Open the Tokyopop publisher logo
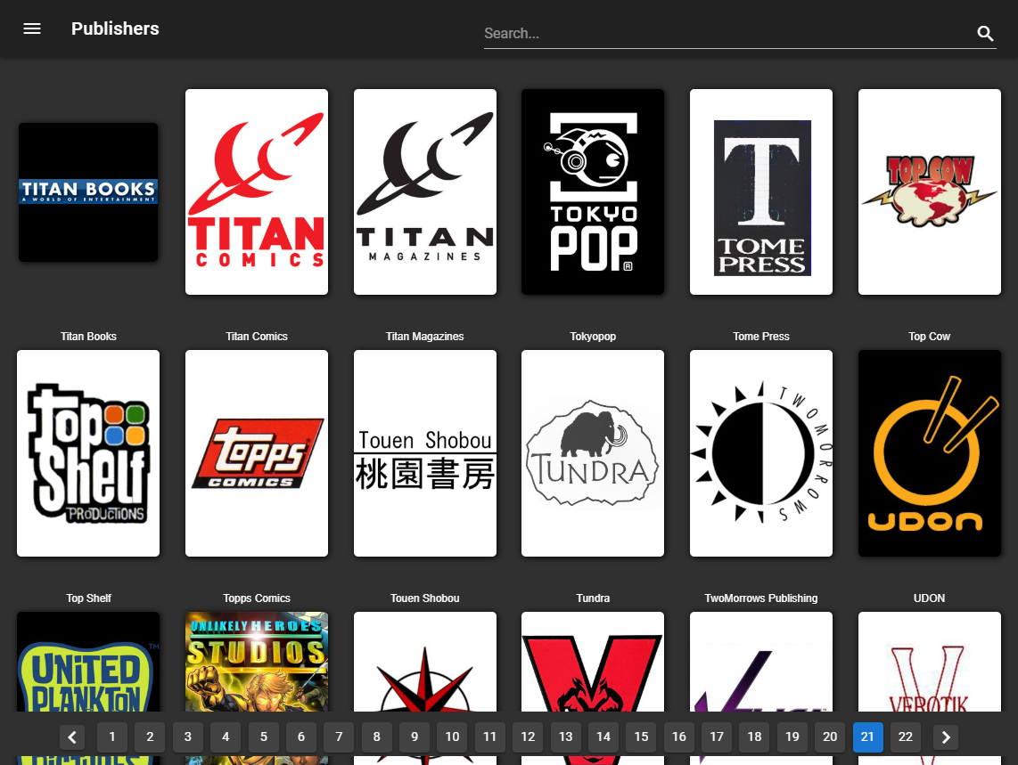The image size is (1018, 765). 593,192
